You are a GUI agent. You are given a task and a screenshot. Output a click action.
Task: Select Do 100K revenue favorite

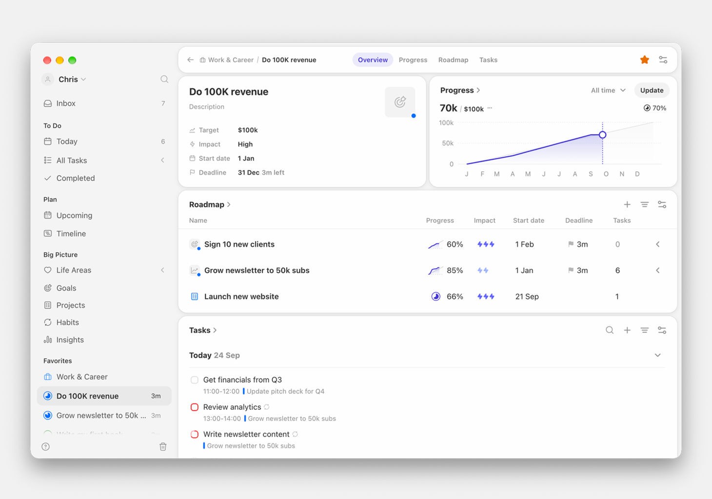[x=104, y=396]
